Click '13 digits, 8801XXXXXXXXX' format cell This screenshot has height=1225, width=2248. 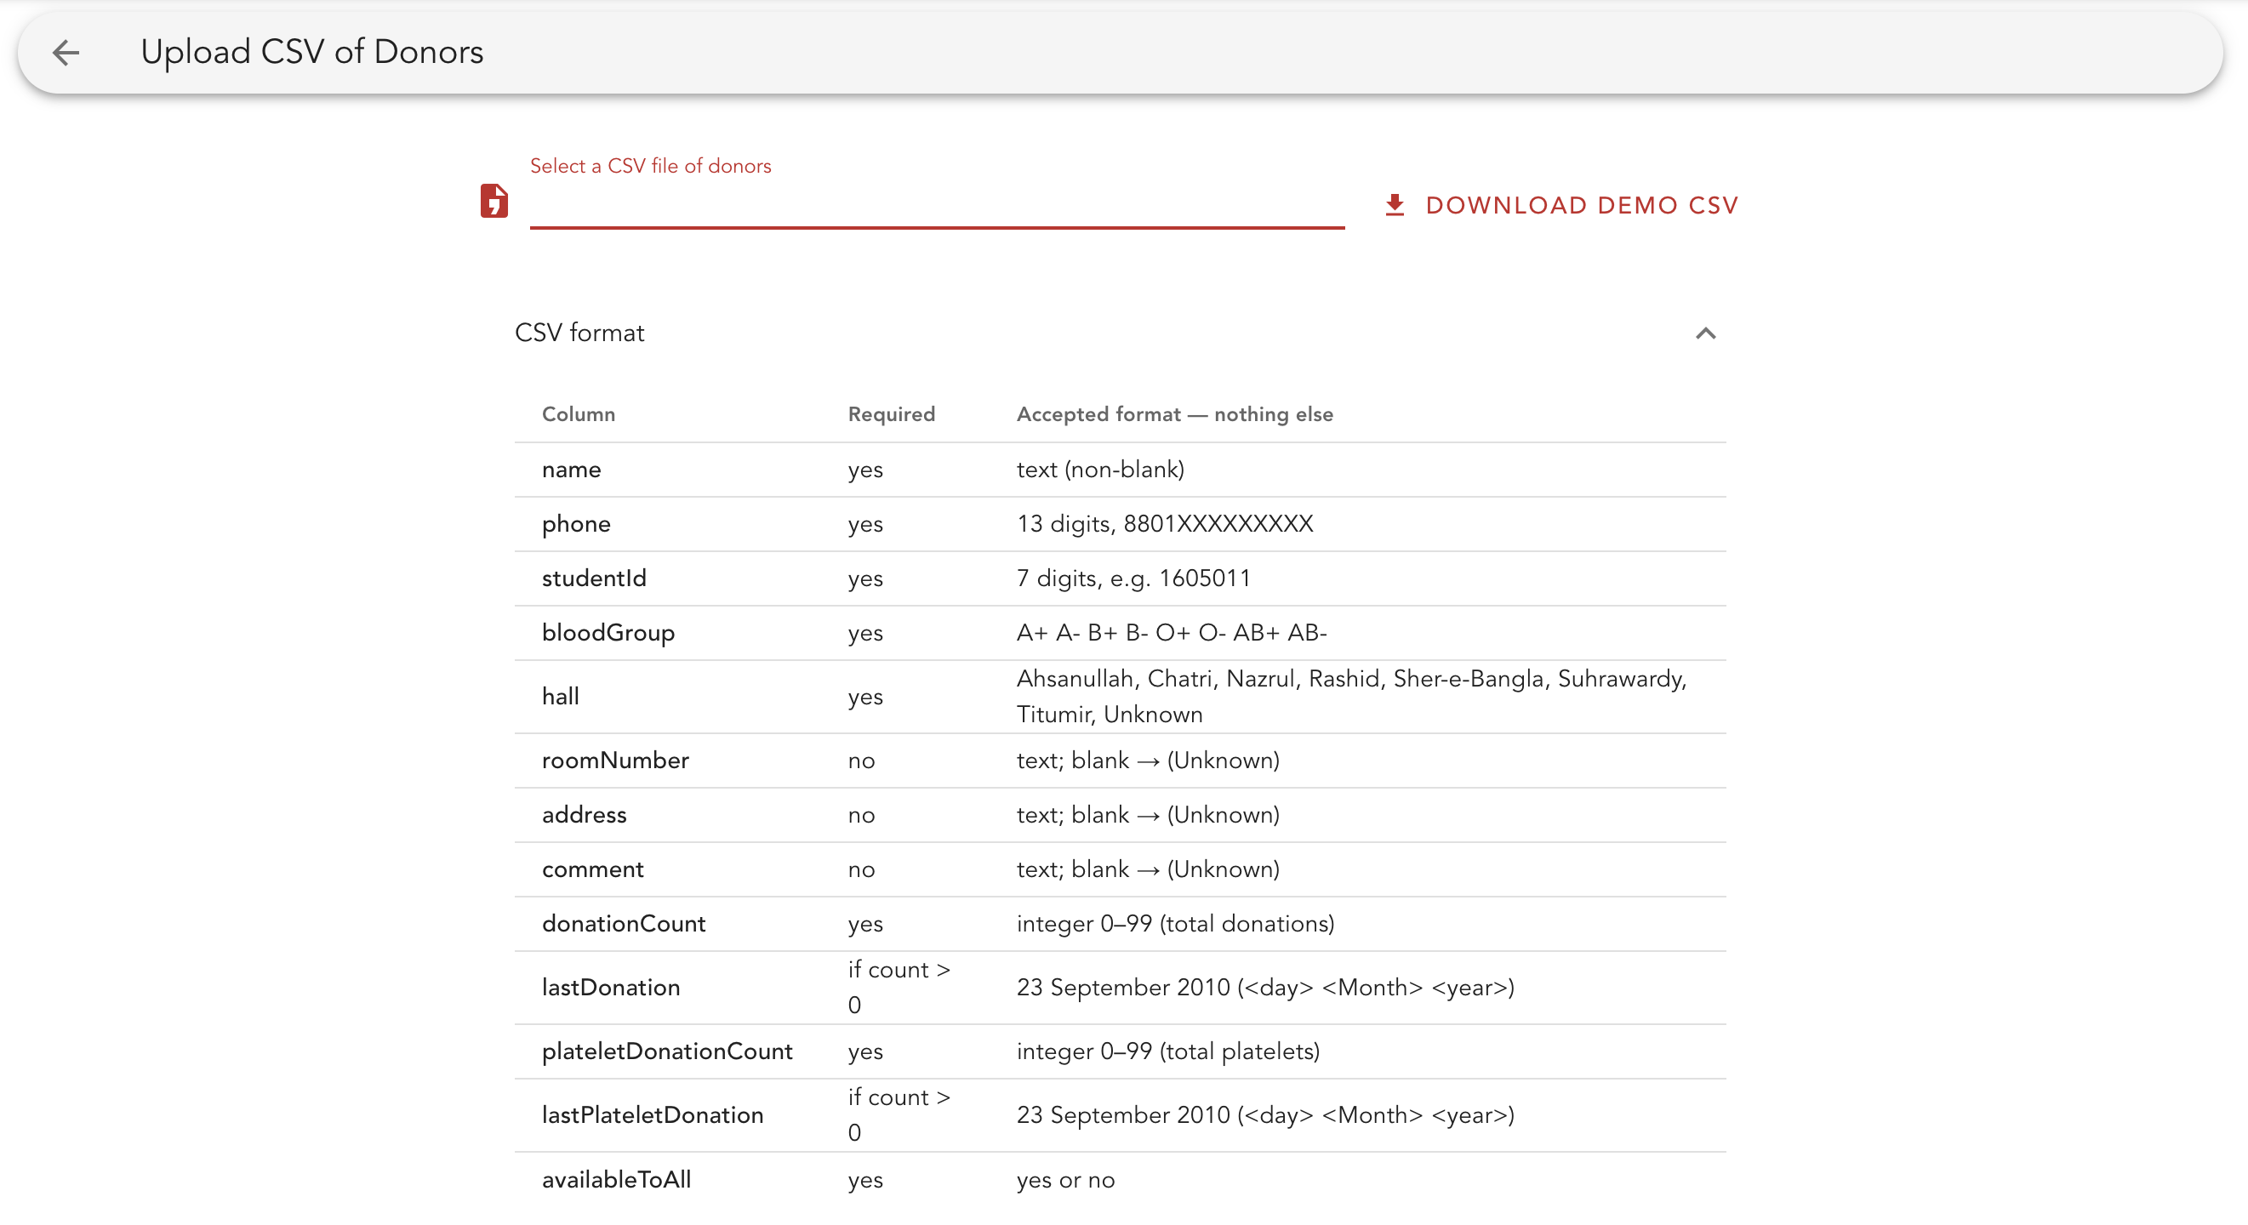point(1164,523)
